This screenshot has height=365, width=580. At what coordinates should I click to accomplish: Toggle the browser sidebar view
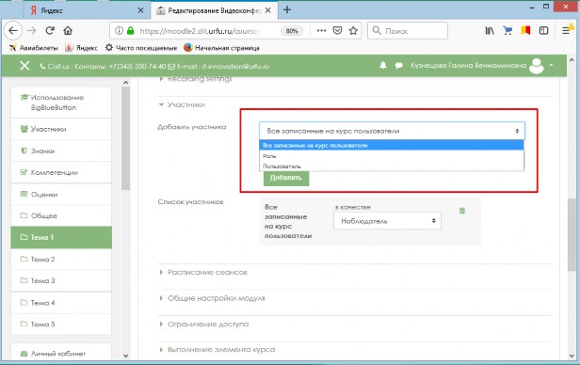[543, 31]
